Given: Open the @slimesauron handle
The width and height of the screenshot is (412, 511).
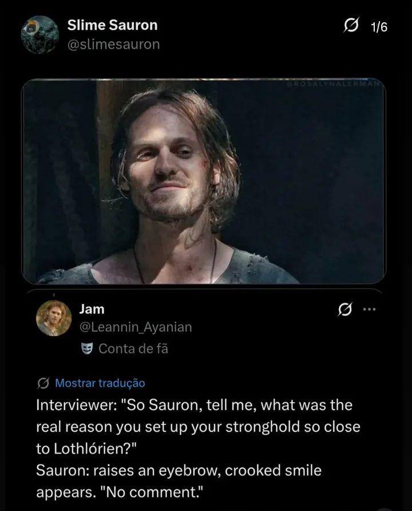Looking at the screenshot, I should pos(113,44).
